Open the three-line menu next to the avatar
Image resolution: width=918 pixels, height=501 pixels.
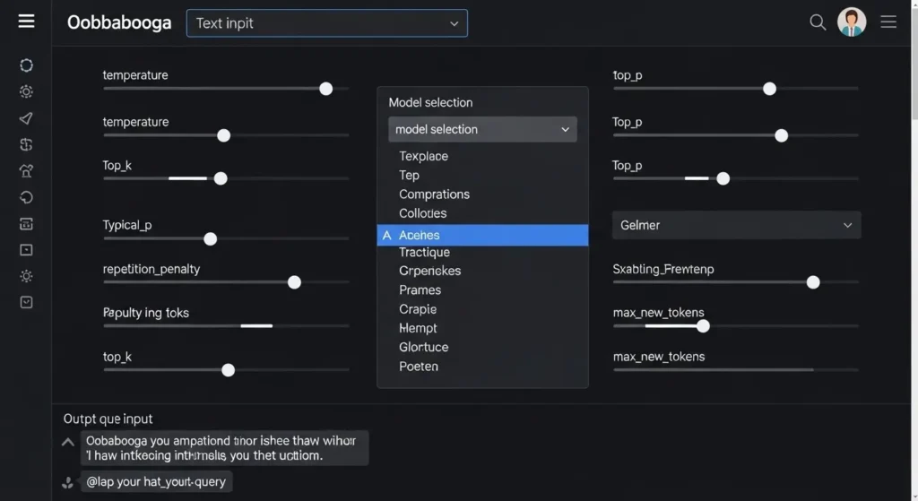tap(888, 22)
